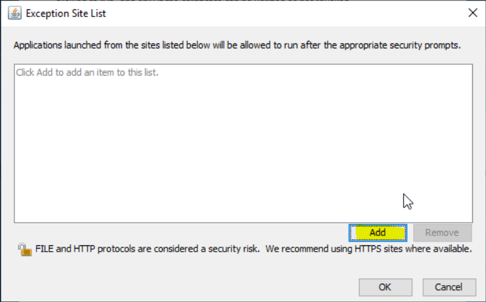This screenshot has width=486, height=302.
Task: Click the bottom border of the site list box
Action: point(243,222)
